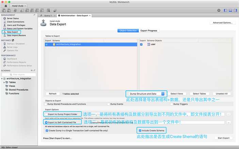Create new stored procedure toolbar icon

[x=37, y=11]
